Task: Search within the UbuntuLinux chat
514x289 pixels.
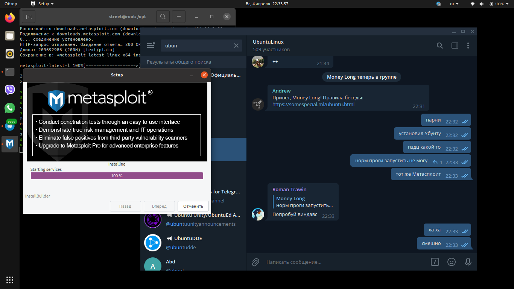Action: point(439,46)
